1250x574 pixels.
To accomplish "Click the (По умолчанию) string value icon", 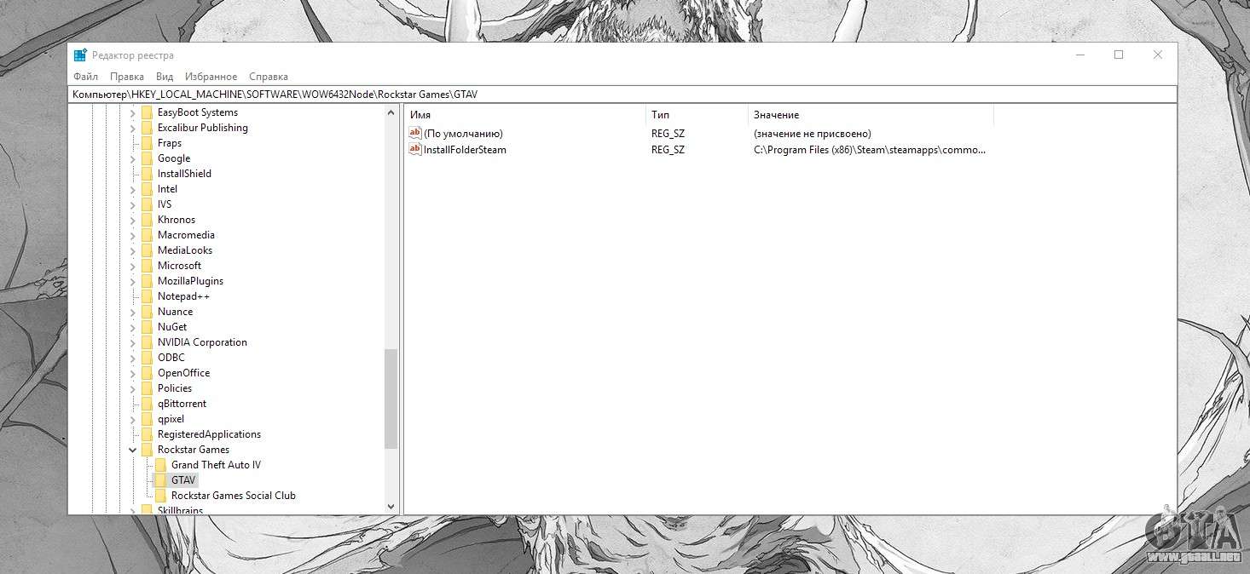I will tap(416, 133).
